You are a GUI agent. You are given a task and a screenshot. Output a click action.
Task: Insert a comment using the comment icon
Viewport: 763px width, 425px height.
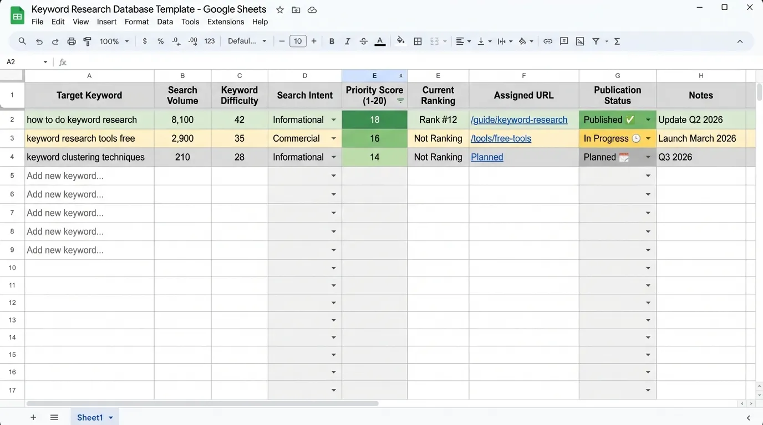coord(564,41)
